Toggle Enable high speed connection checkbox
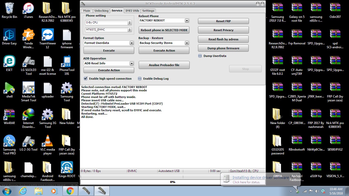This screenshot has height=196, width=349. [x=86, y=79]
